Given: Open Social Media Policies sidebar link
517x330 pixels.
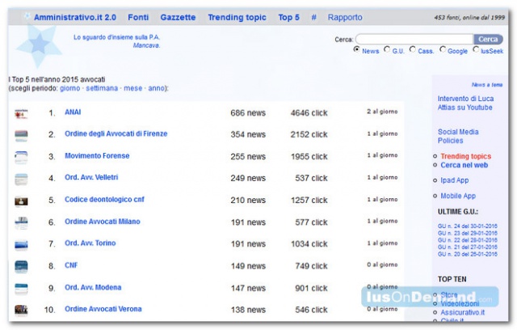Looking at the screenshot, I should click(458, 137).
